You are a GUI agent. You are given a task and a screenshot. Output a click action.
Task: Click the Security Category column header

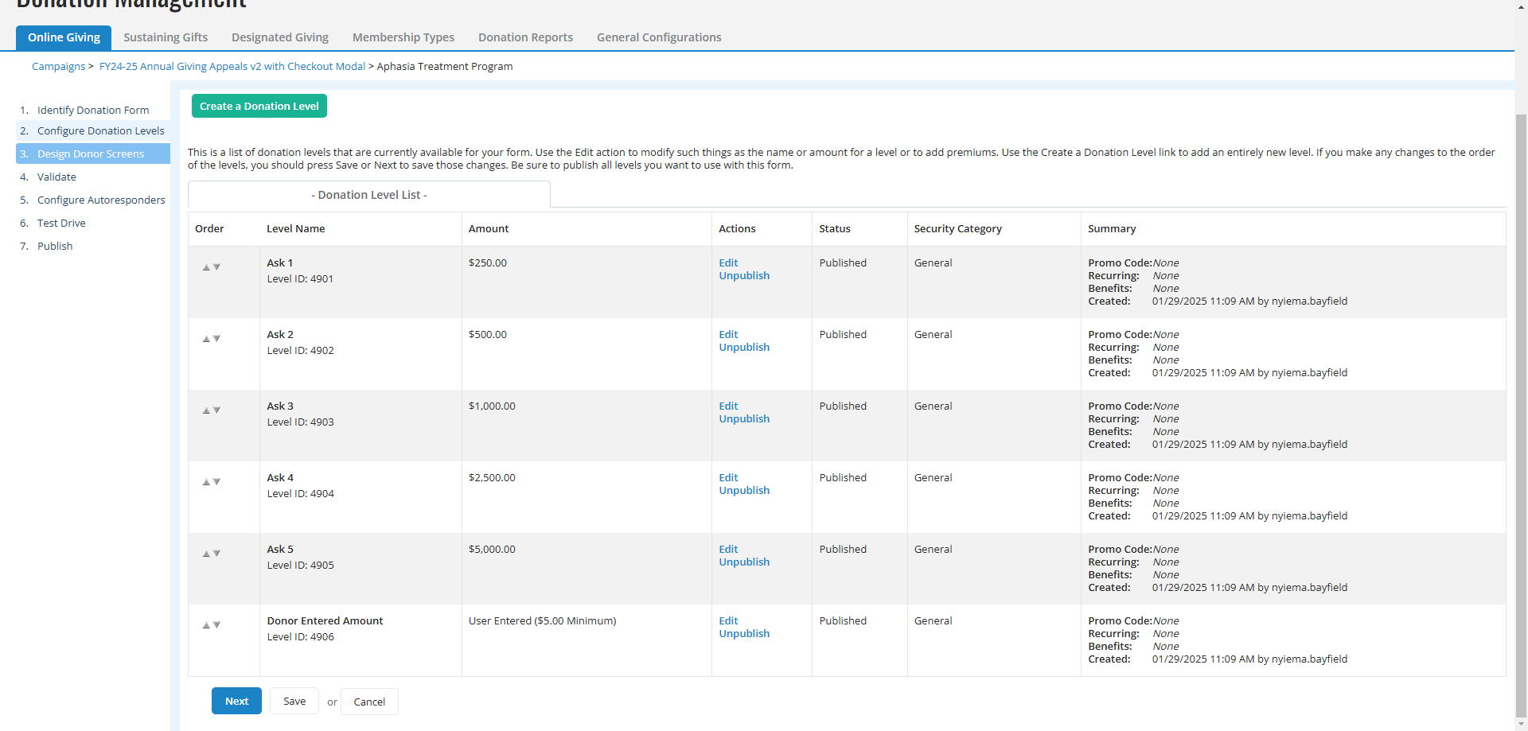(x=957, y=228)
